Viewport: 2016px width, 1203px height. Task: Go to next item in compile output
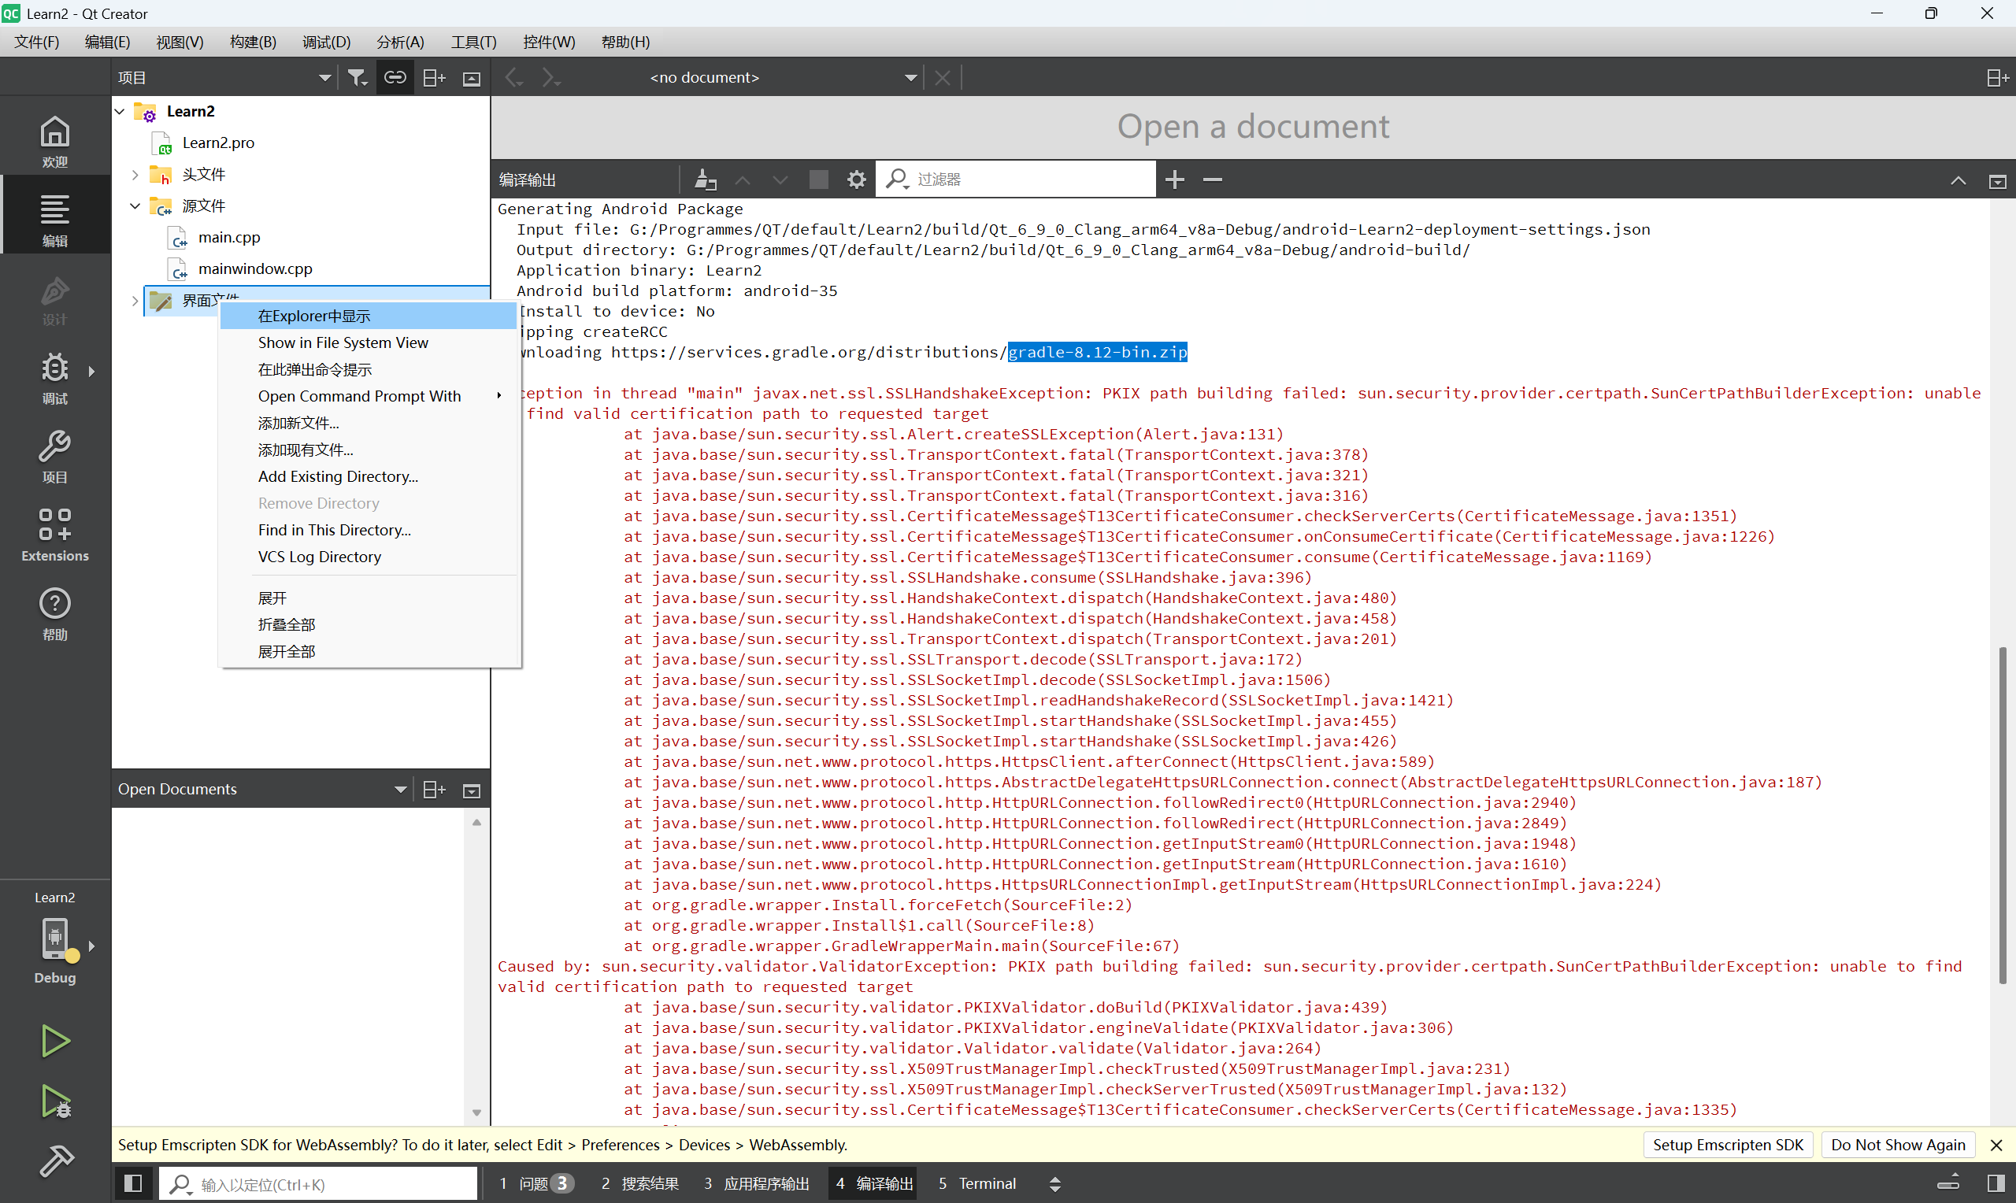[x=780, y=180]
